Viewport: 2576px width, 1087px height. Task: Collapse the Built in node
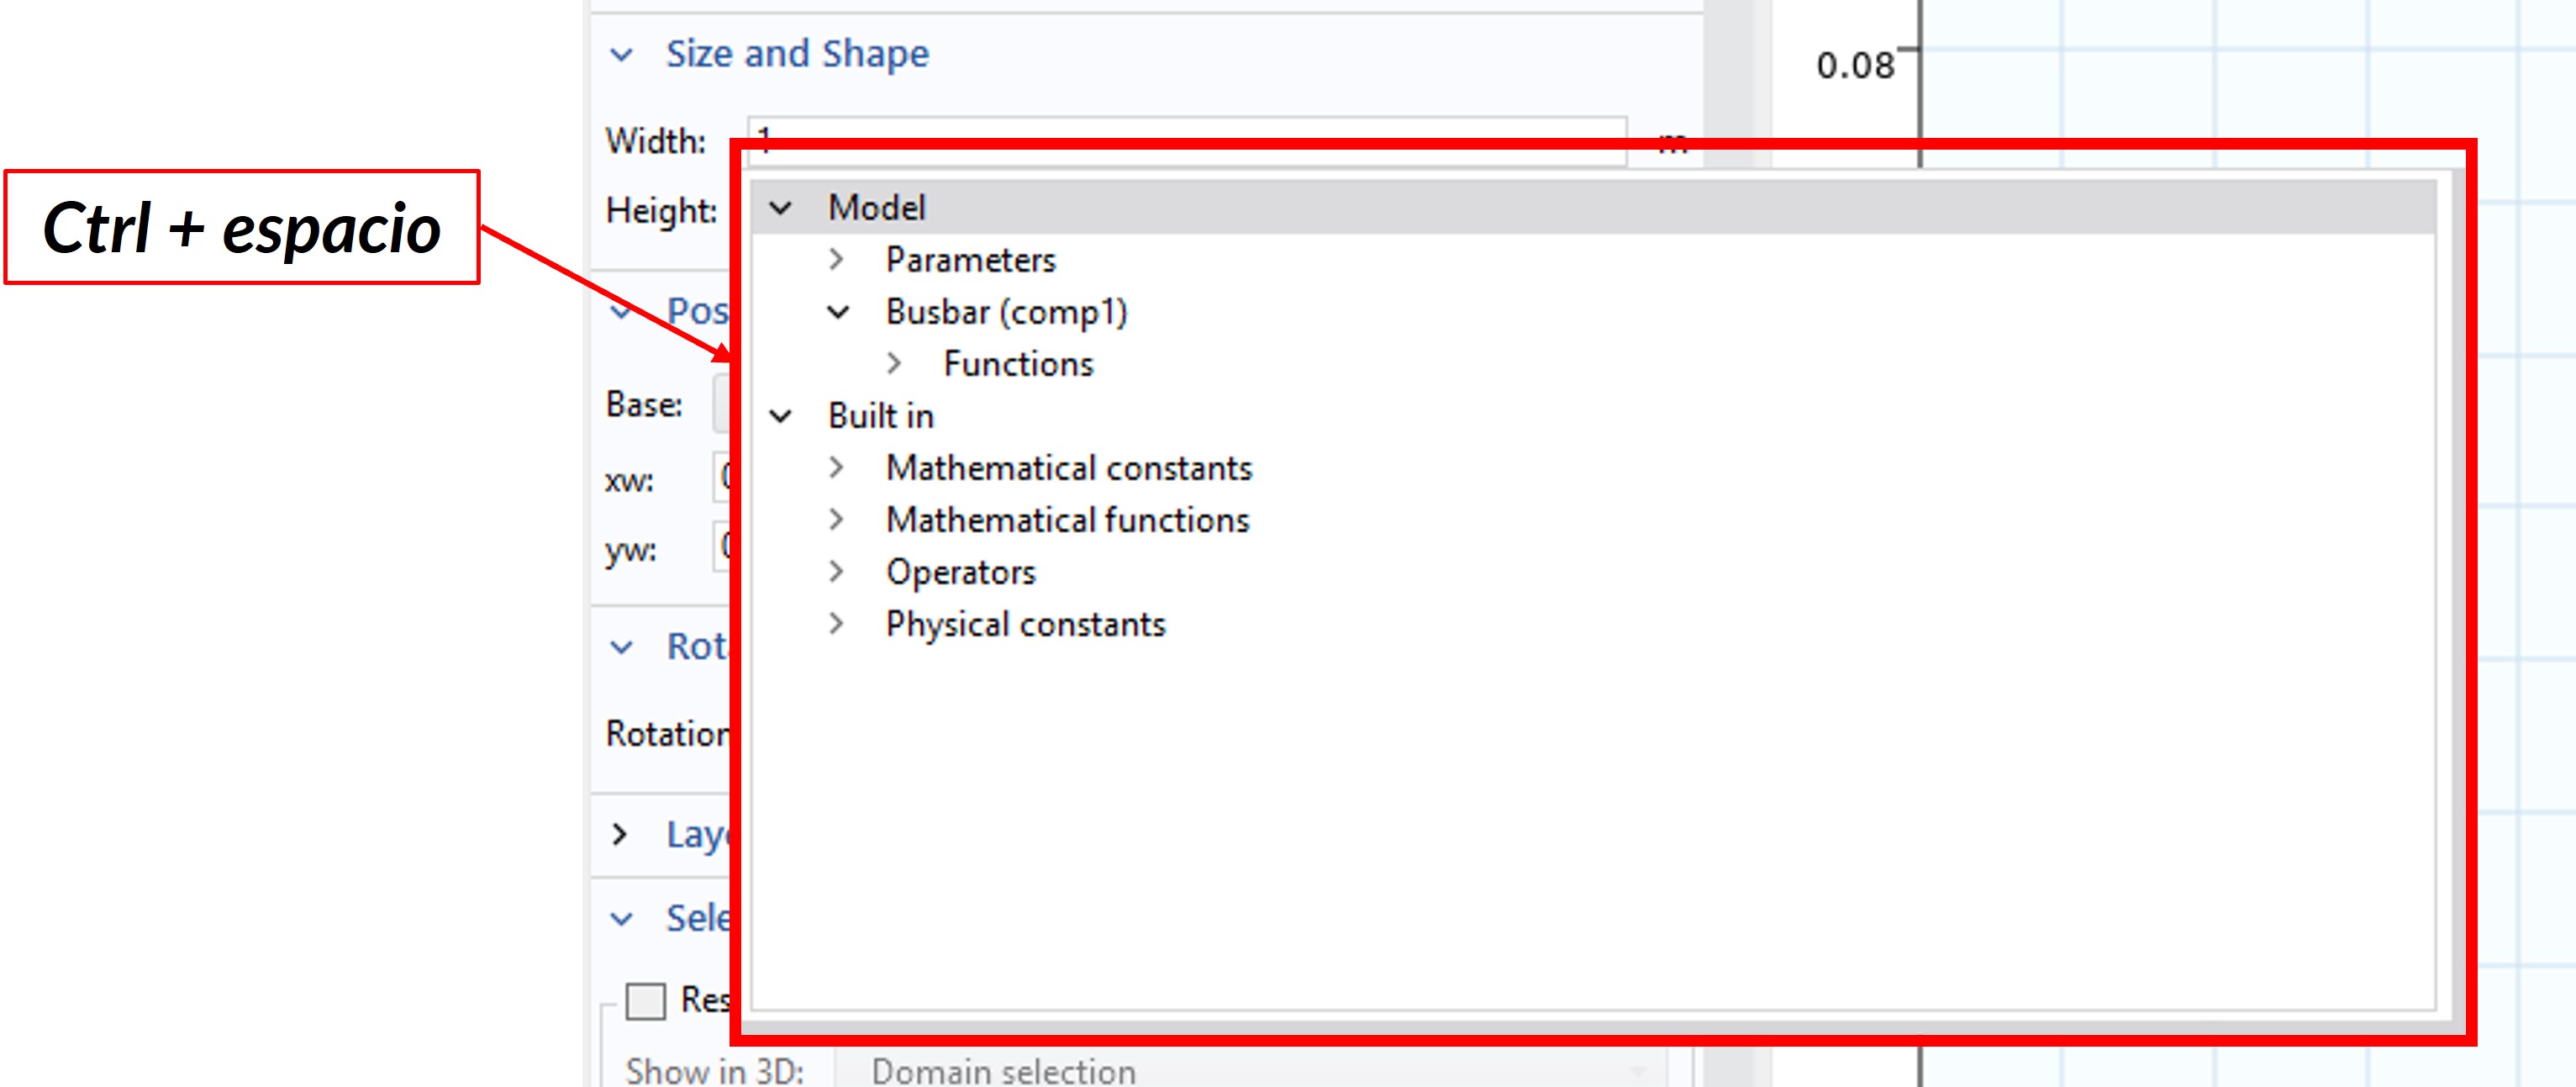[780, 416]
